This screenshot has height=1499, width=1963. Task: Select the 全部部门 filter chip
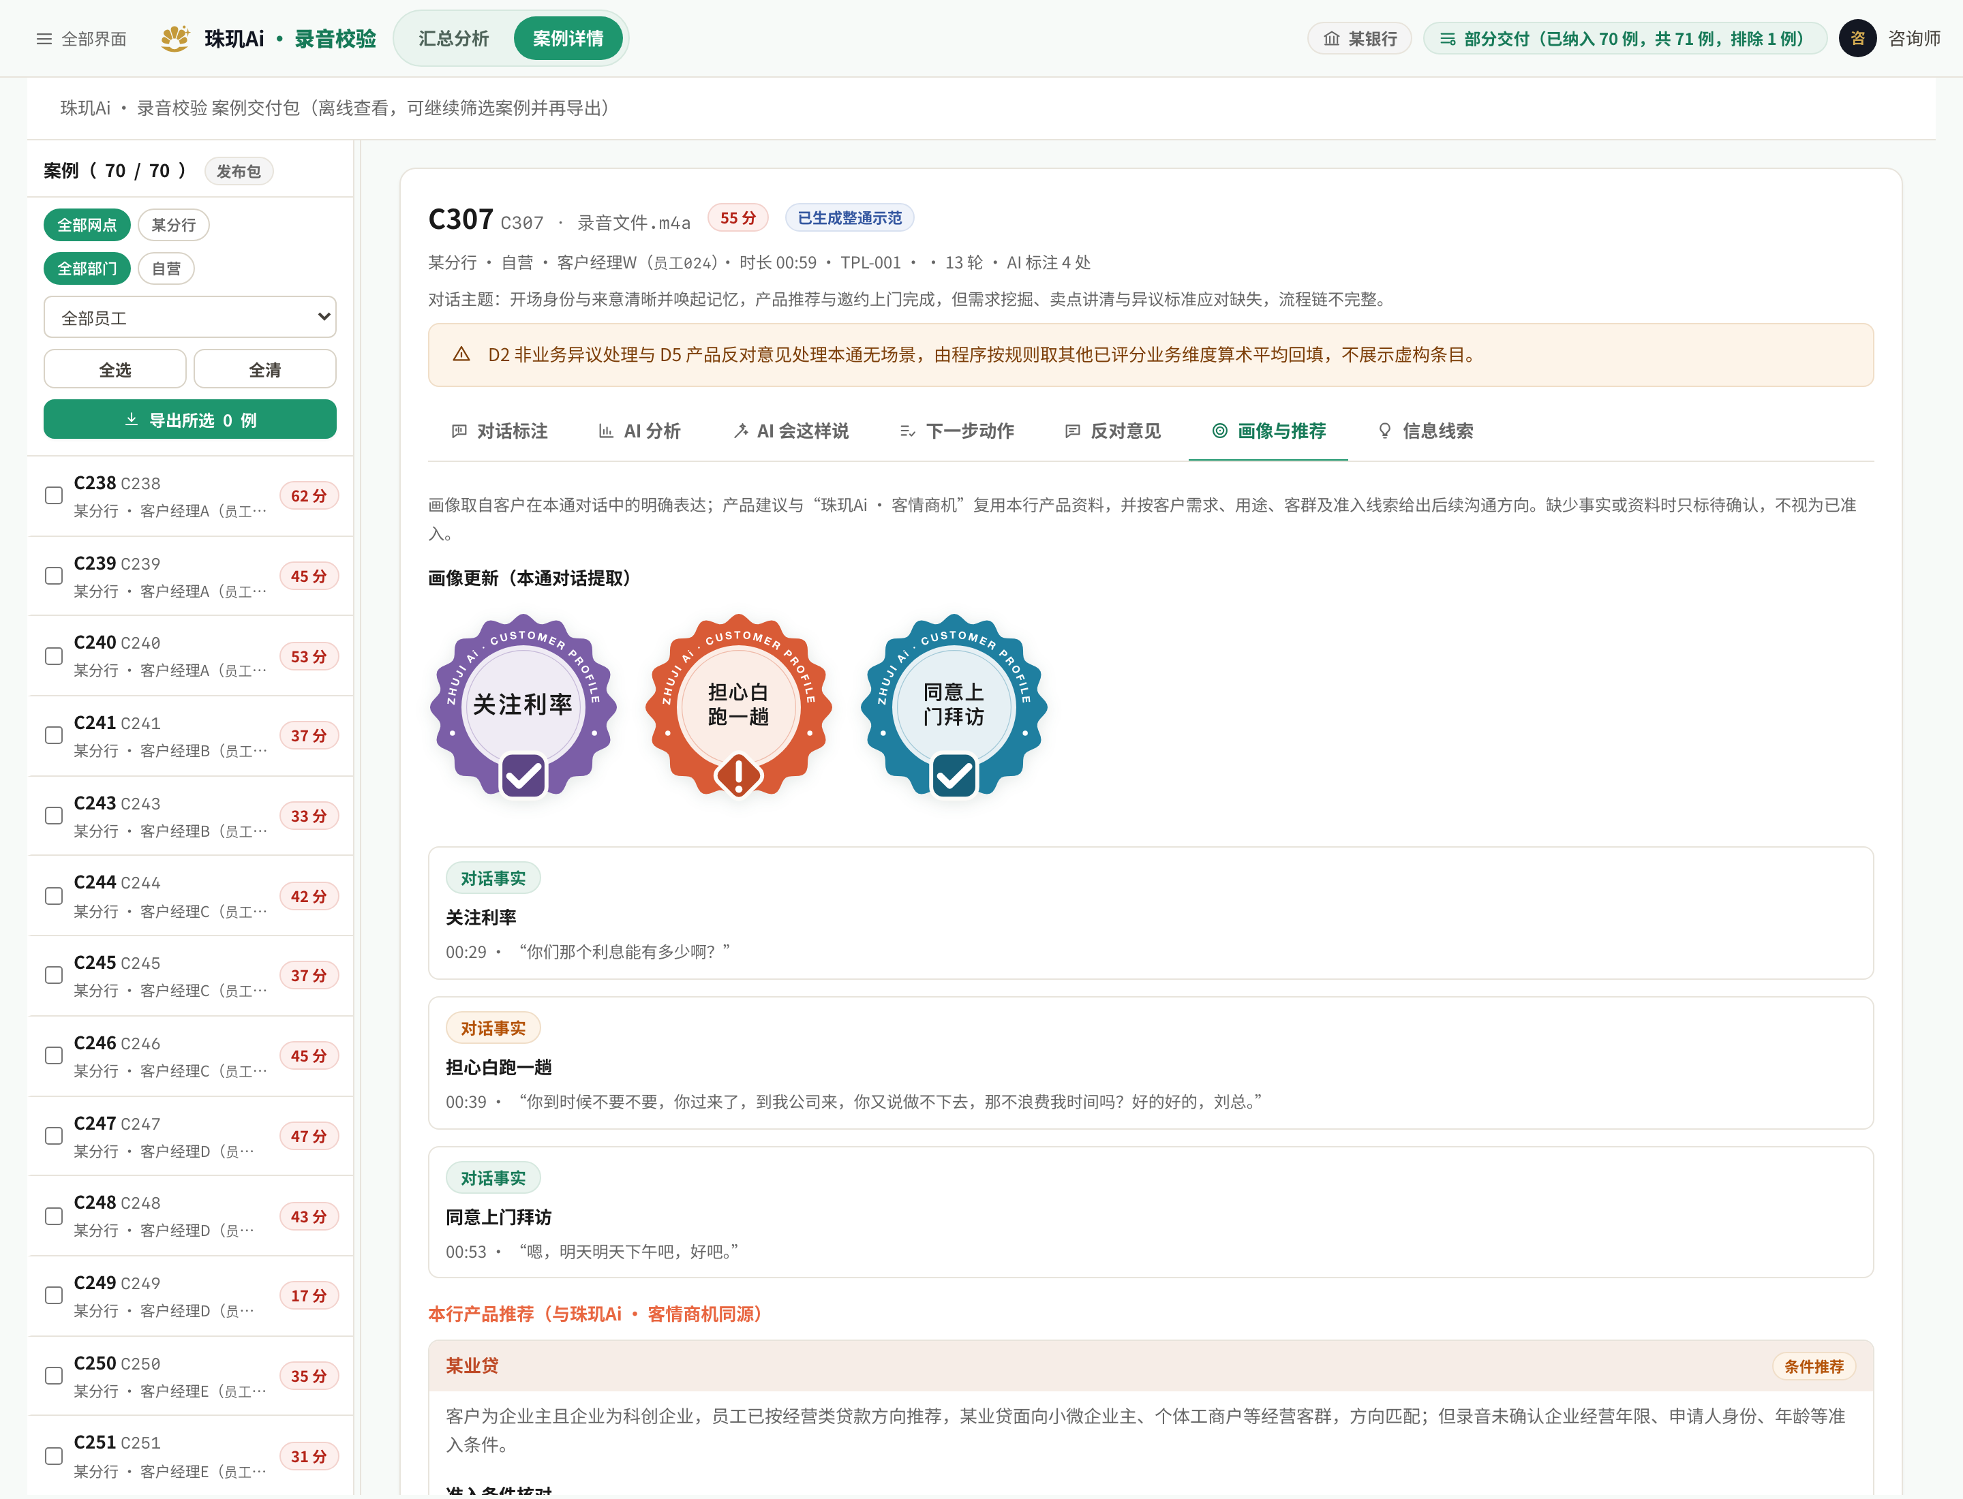point(87,268)
